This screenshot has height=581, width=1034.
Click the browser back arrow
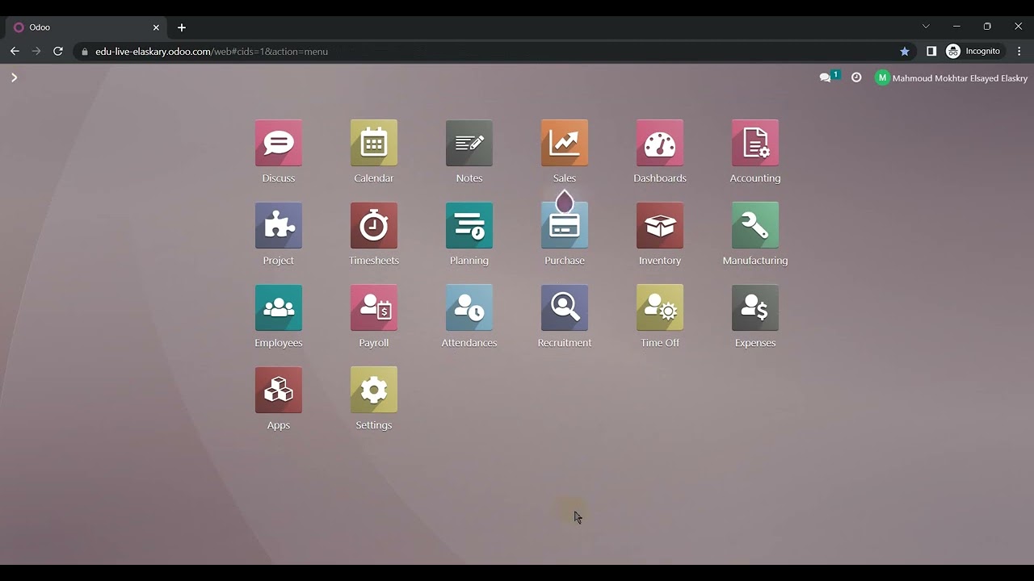(x=15, y=51)
